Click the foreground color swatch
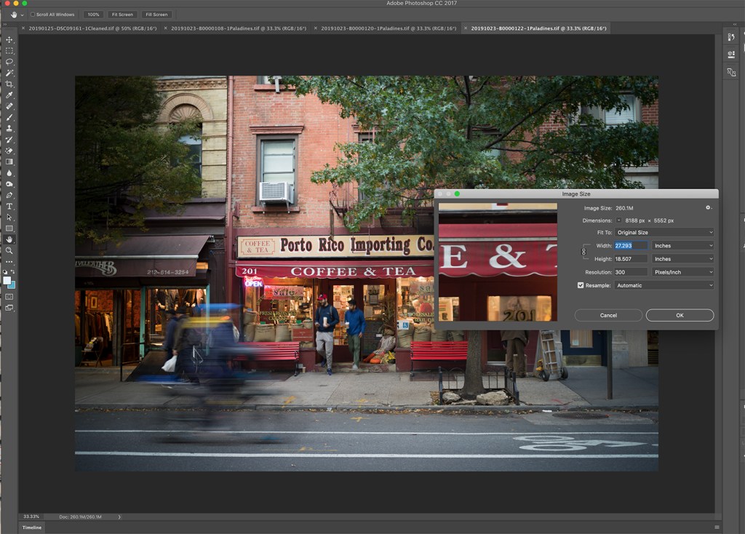Image resolution: width=745 pixels, height=534 pixels. coord(7,280)
